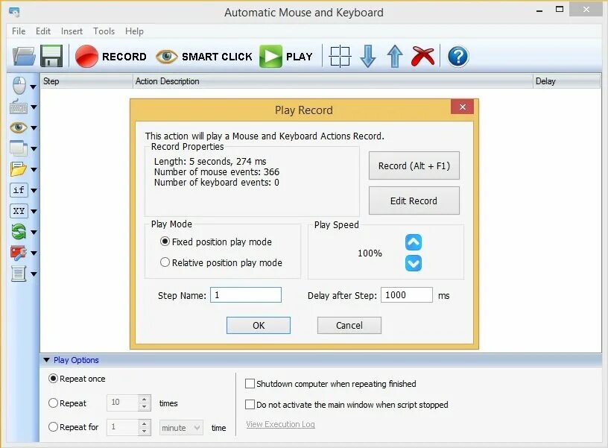Expand the mouse action dropdown arrow
Viewport: 608px width, 448px height.
[34, 87]
